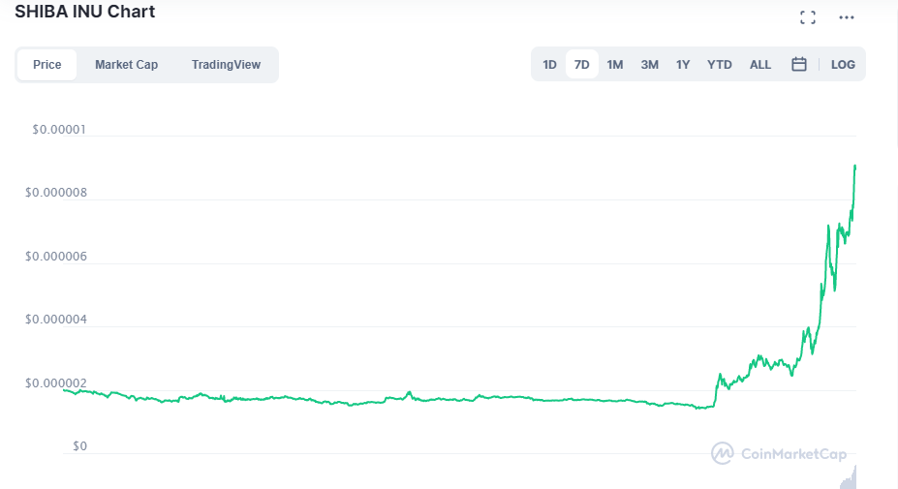The height and width of the screenshot is (489, 898).
Task: Open the calendar date range picker
Action: click(799, 64)
